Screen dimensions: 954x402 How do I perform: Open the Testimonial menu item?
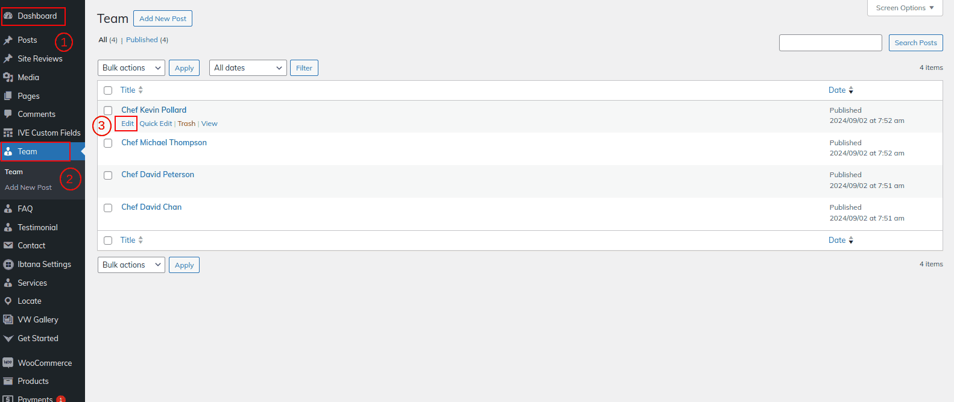pos(37,227)
